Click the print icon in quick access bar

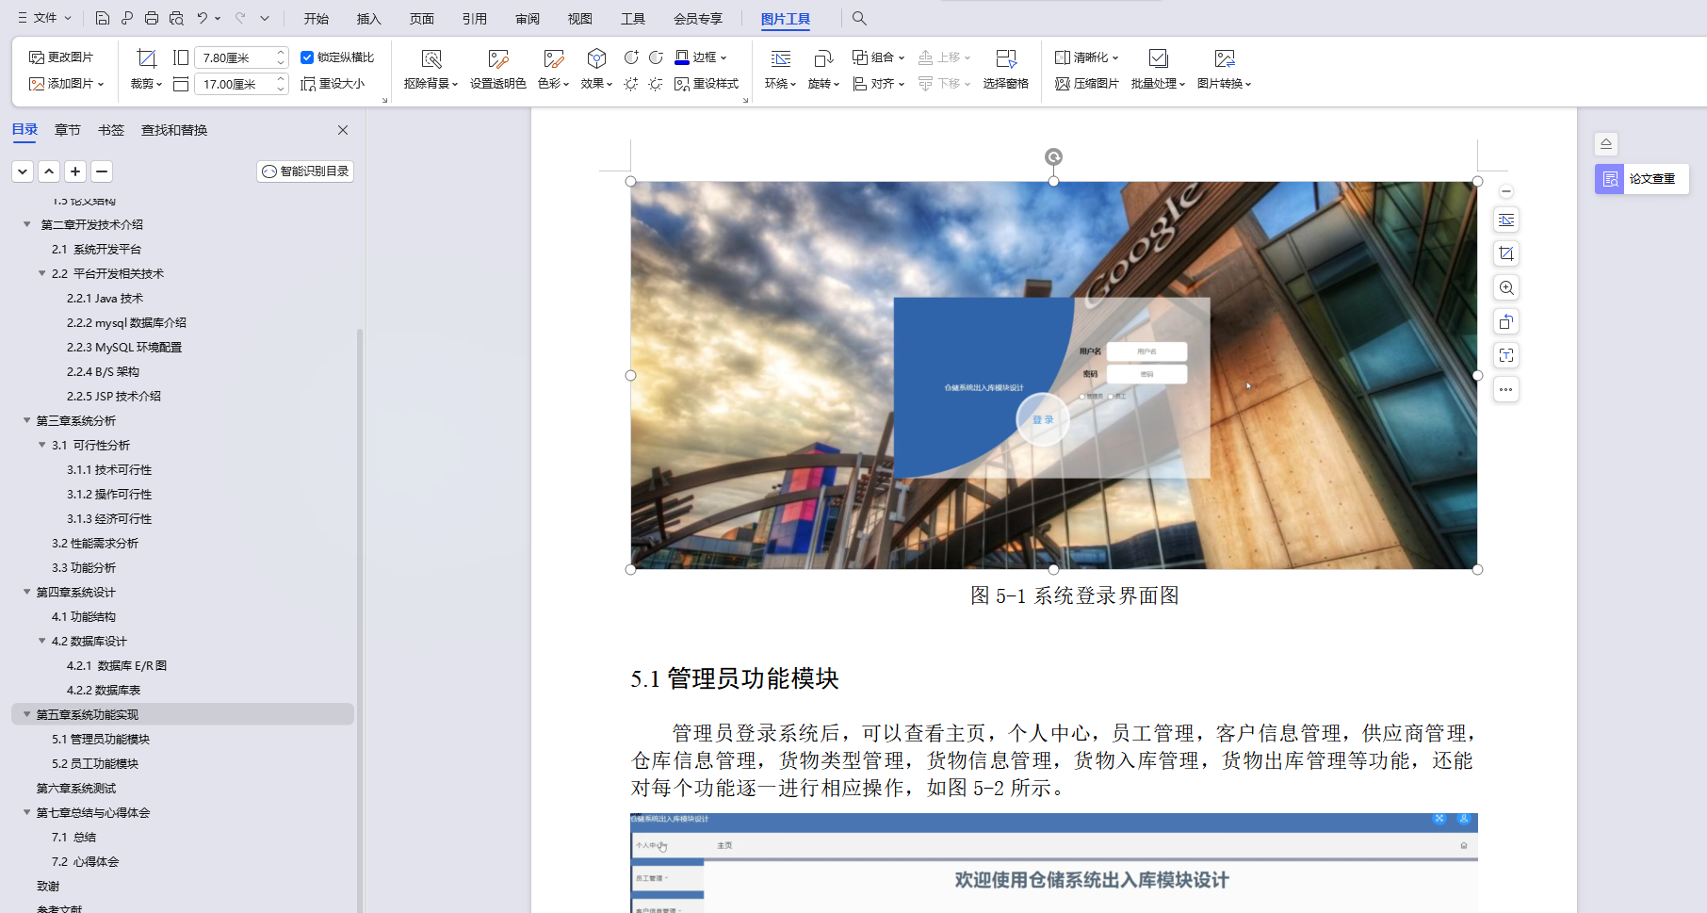151,17
